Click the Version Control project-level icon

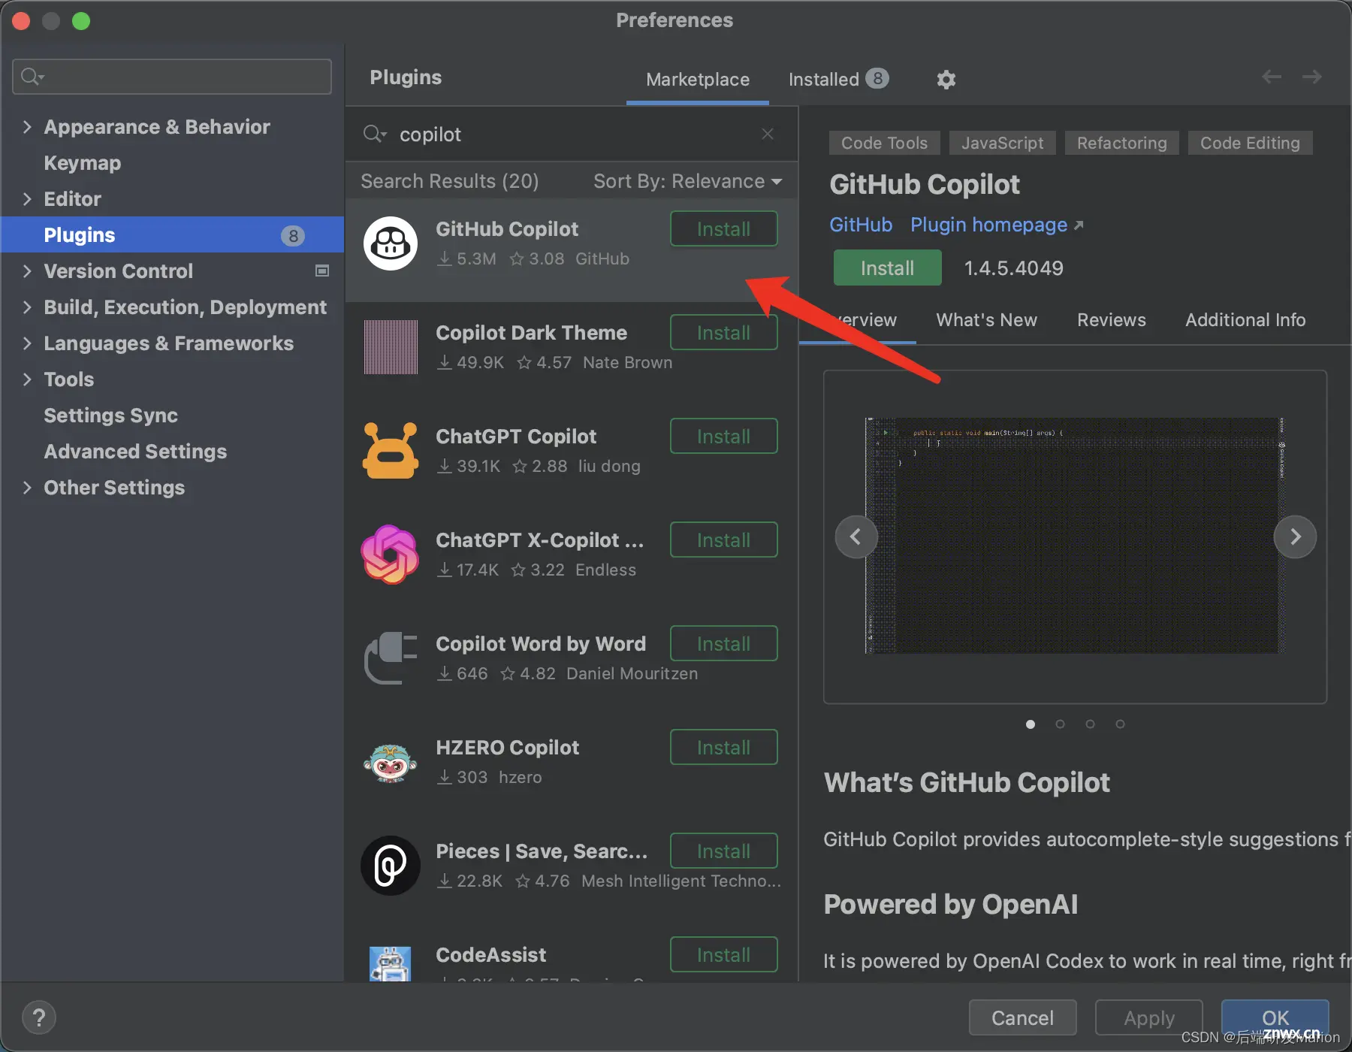click(322, 271)
